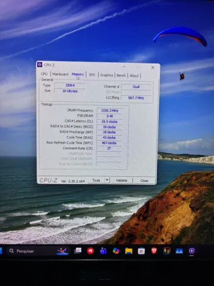Click the empty DC Mode field
The image size is (214, 286).
pos(136,92)
